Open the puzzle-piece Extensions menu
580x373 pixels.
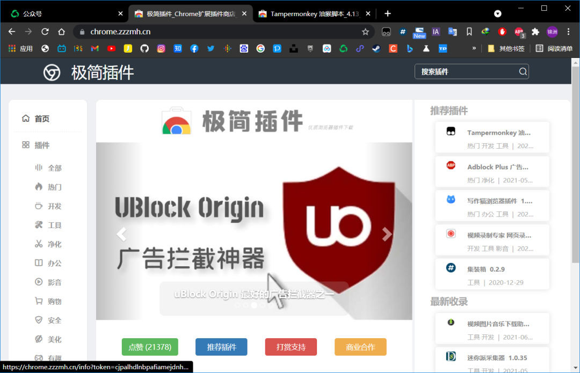[535, 32]
